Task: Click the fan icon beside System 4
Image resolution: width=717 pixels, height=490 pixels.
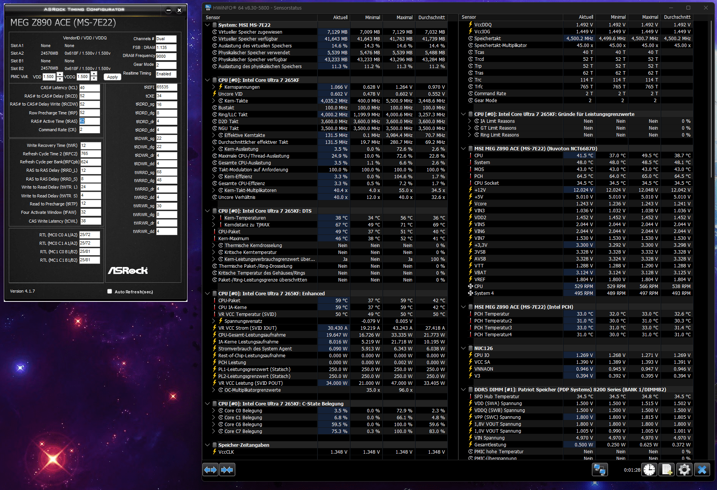Action: [471, 293]
